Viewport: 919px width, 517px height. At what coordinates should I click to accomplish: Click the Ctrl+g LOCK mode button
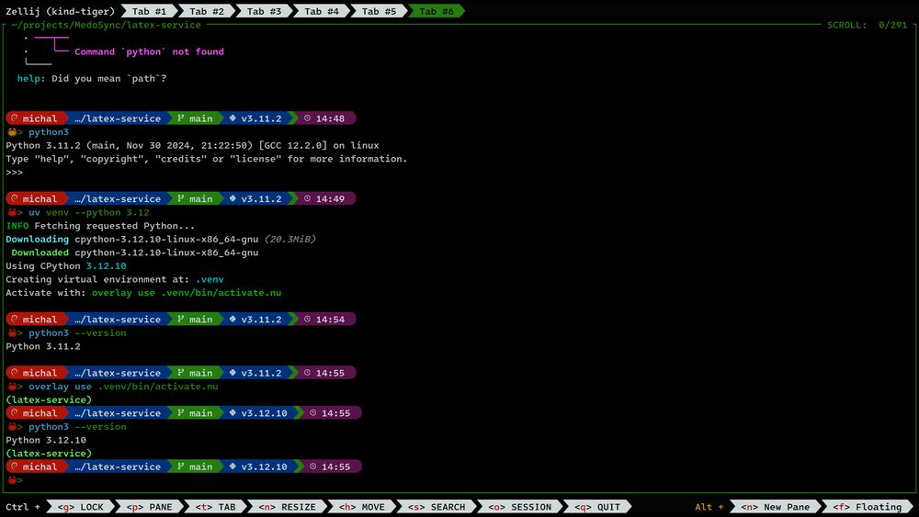click(80, 507)
